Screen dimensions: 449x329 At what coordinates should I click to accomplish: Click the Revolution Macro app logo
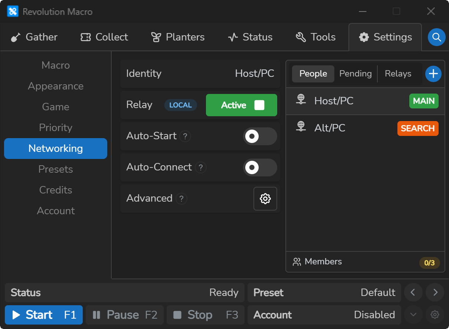pos(13,12)
